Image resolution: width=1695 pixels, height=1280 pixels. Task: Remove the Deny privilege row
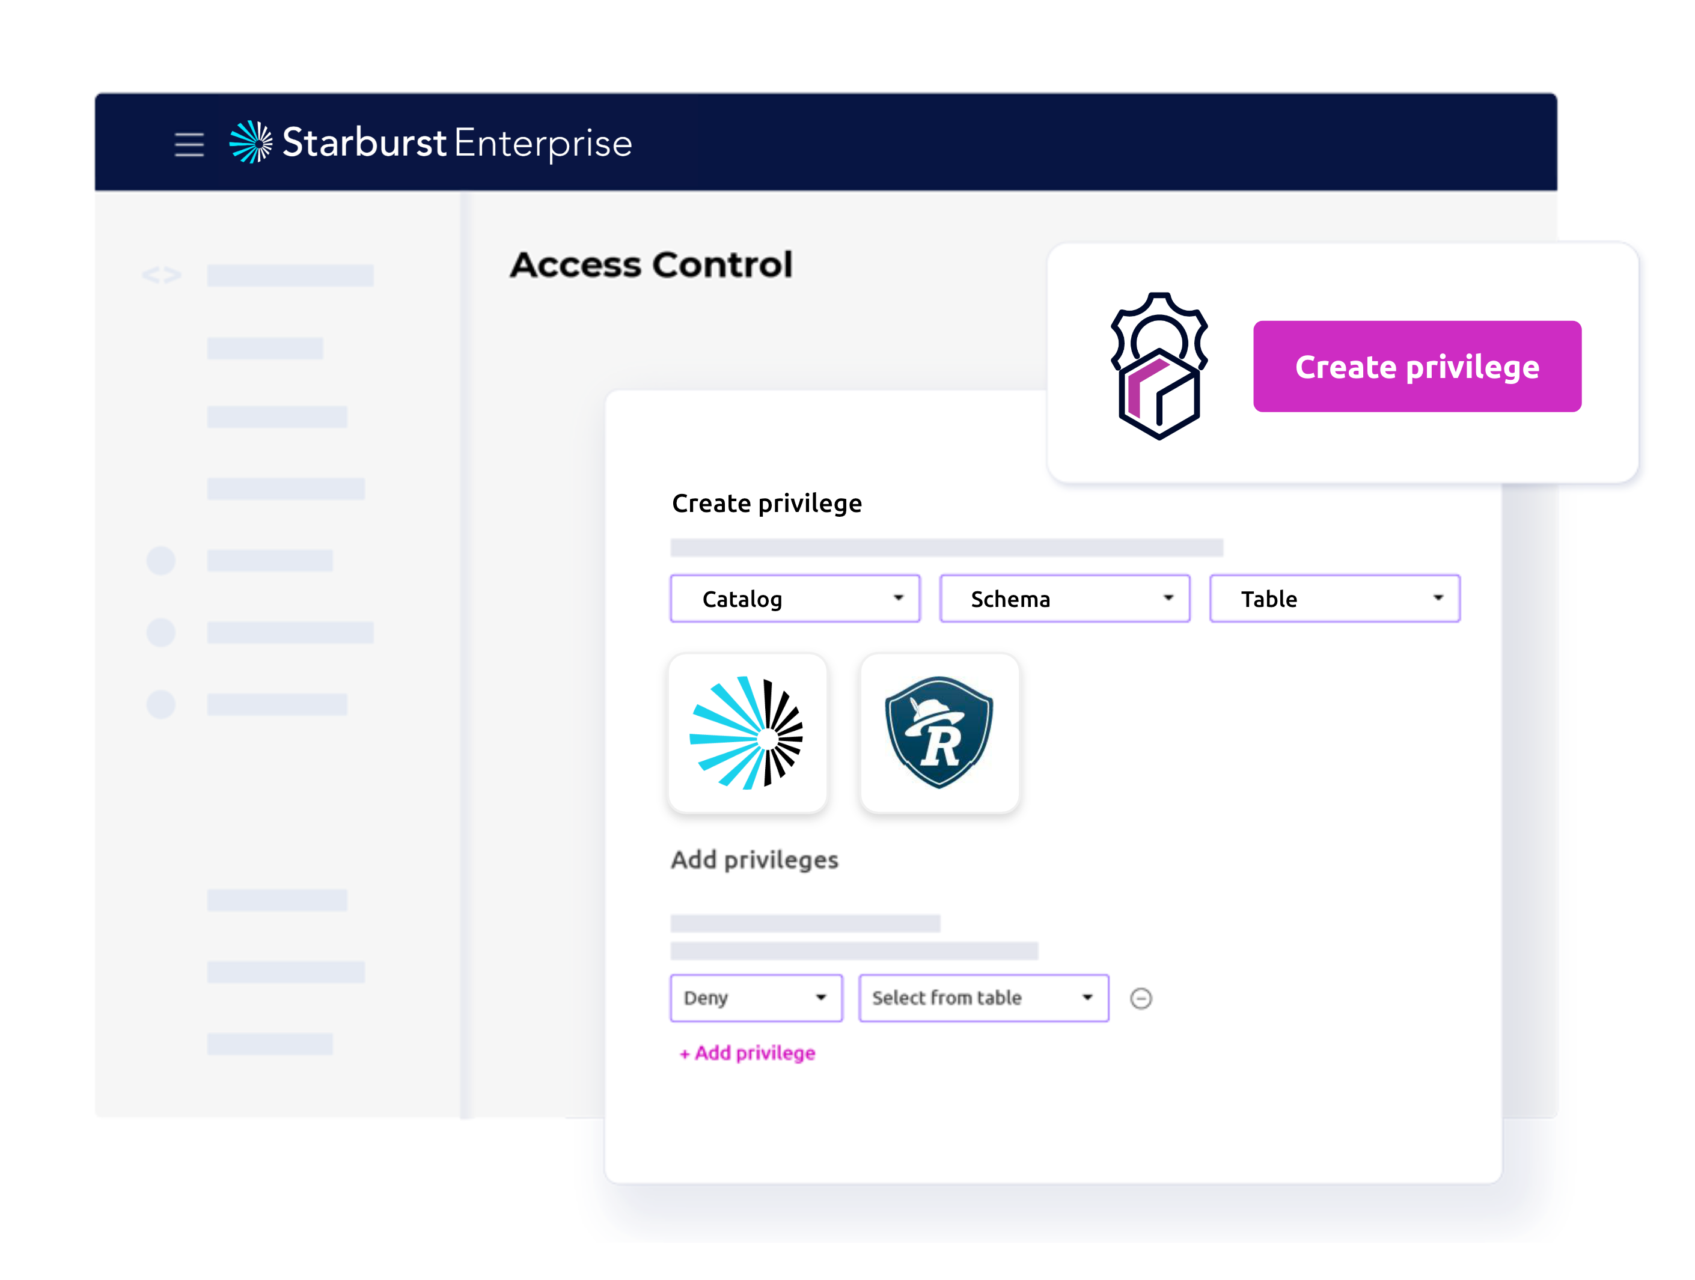1140,998
